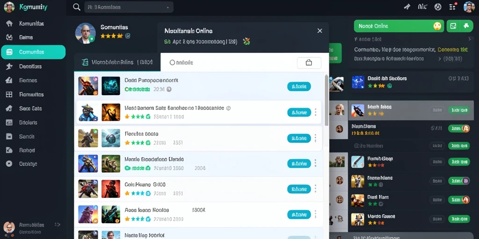Focus the top search input field
The width and height of the screenshot is (479, 239).
(x=129, y=7)
